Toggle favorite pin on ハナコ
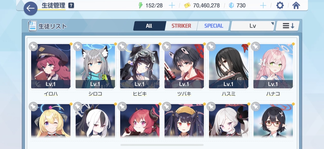This screenshot has width=324, height=149. tap(255, 47)
